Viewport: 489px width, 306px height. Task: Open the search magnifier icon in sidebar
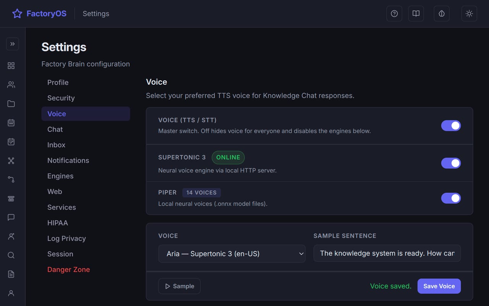point(11,255)
